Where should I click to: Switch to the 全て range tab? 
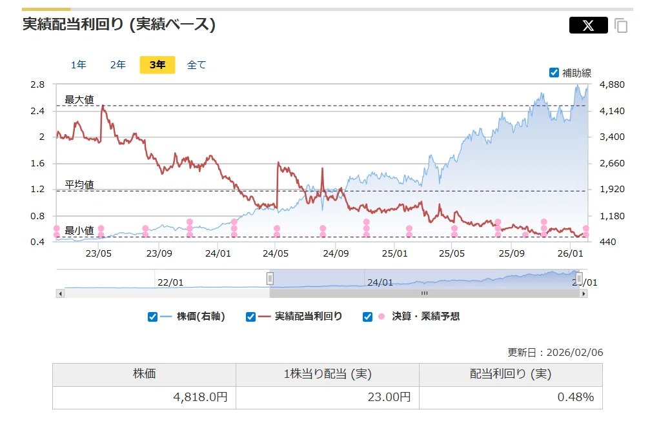[196, 65]
